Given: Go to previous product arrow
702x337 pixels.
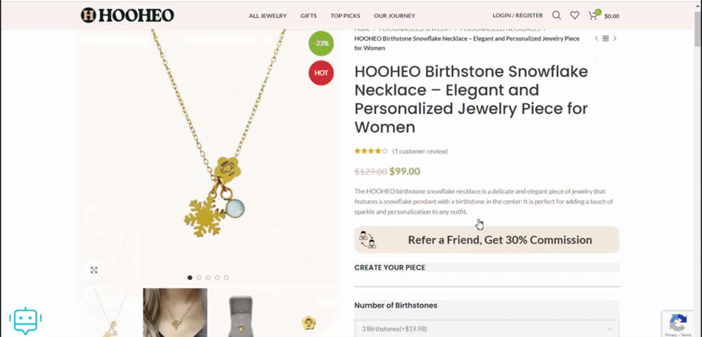Looking at the screenshot, I should point(597,39).
